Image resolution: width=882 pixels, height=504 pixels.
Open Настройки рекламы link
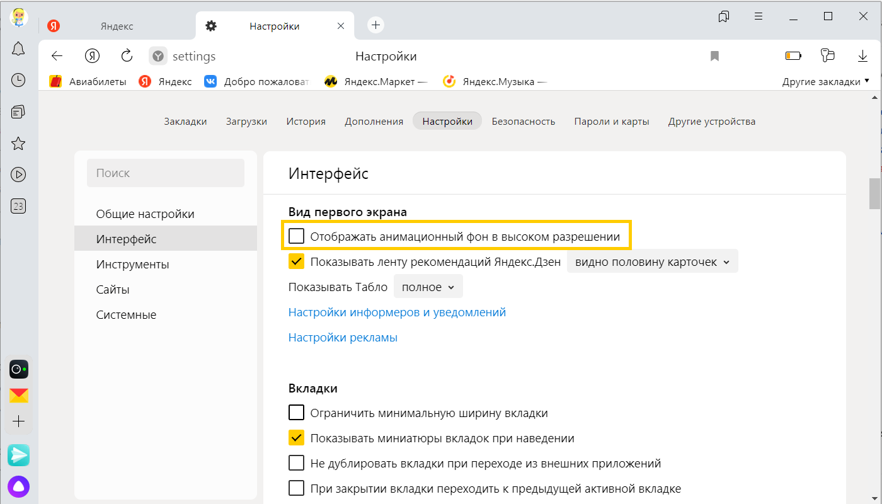click(343, 337)
